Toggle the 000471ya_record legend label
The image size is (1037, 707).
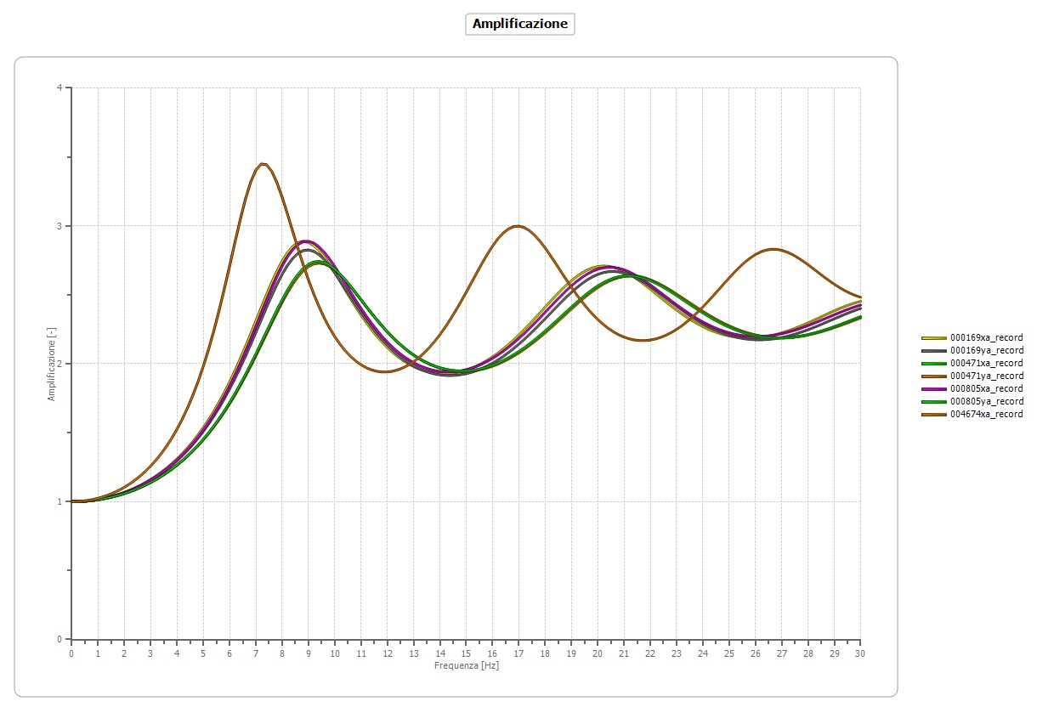[x=986, y=376]
